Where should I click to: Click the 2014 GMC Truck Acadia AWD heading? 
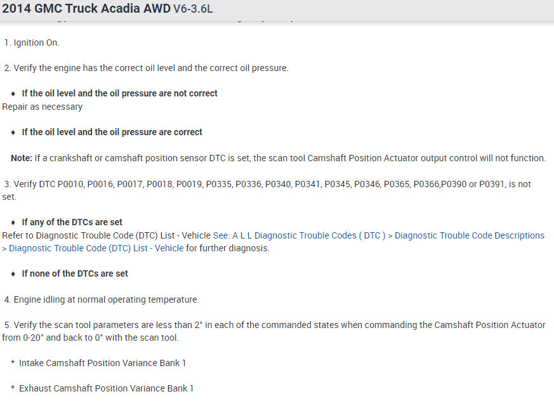coord(86,10)
